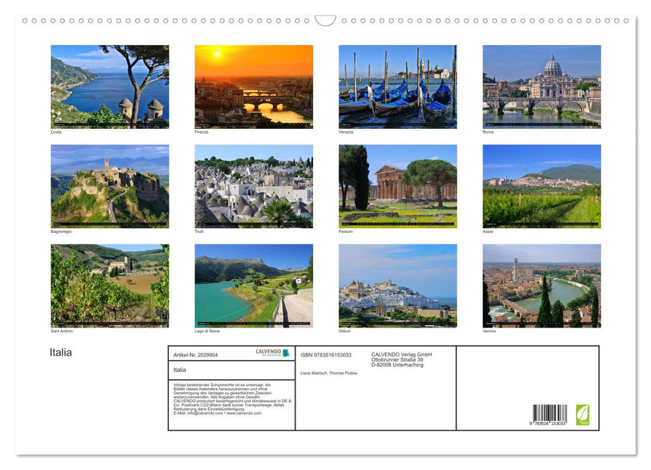Select the Pestum temple thumbnail
Image resolution: width=651 pixels, height=470 pixels.
pos(398,183)
